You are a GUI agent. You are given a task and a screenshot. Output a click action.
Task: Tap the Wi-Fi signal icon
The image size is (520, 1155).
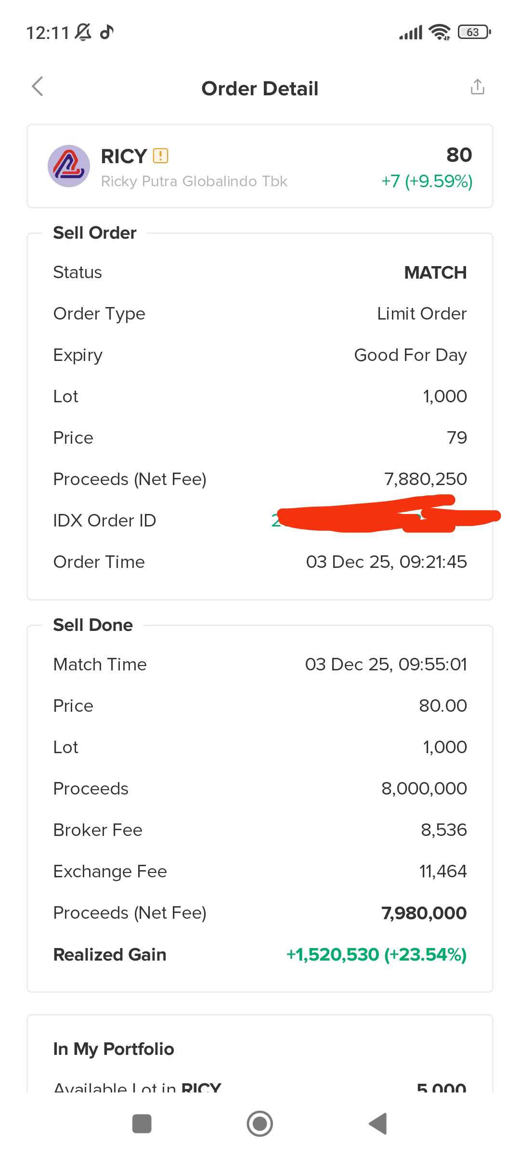point(440,32)
